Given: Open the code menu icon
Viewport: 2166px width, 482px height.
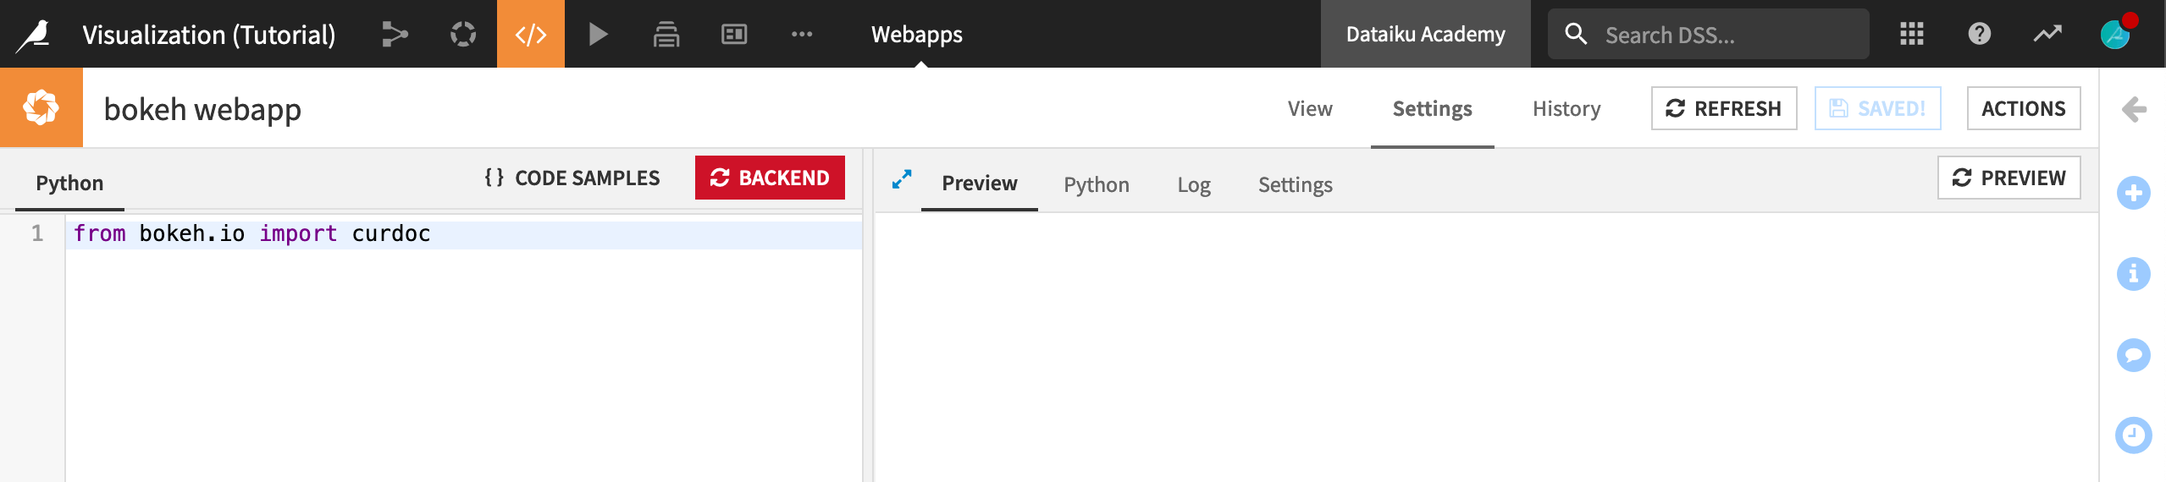Looking at the screenshot, I should [x=531, y=35].
